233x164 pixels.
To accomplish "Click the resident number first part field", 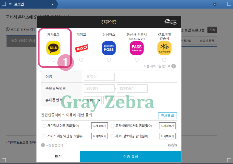I will (x=99, y=88).
